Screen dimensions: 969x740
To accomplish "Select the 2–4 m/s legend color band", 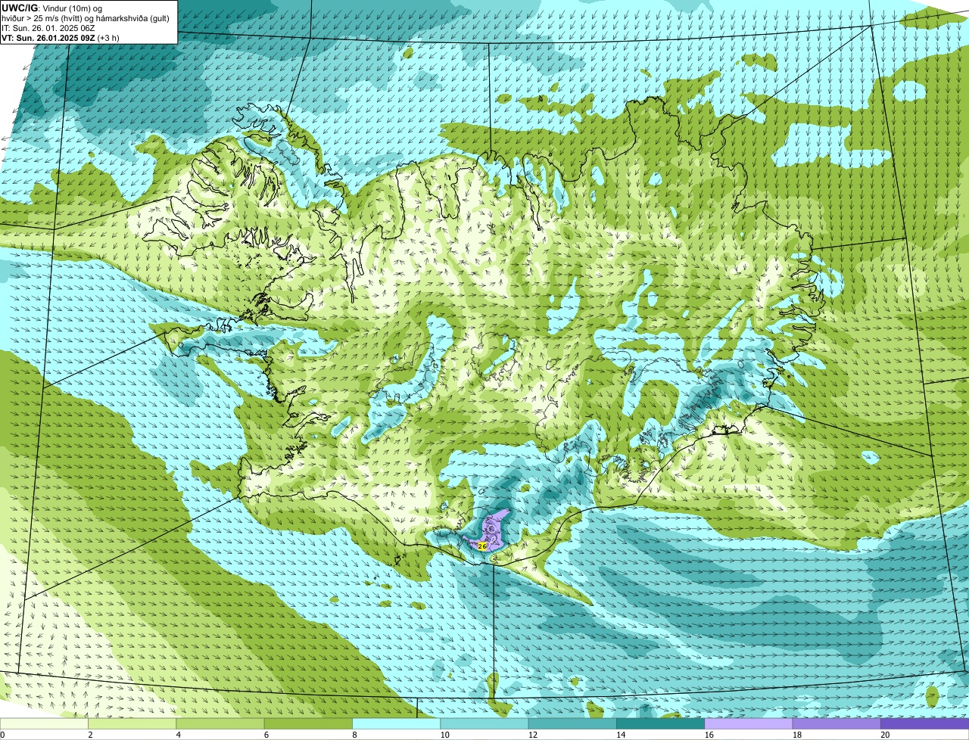I will pos(132,723).
